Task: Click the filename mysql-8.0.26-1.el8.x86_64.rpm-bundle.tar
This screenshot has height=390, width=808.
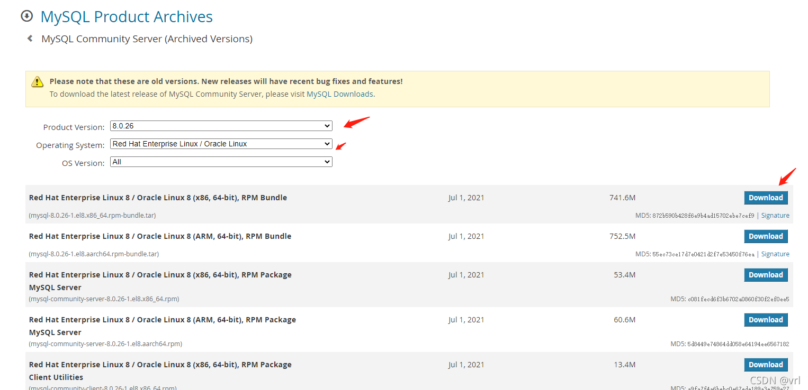Action: point(92,216)
